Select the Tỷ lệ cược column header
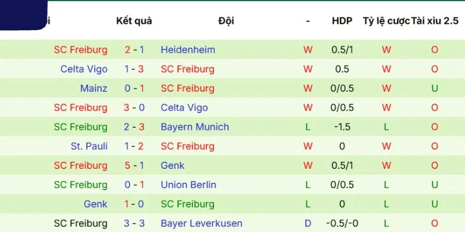The image size is (465, 232). 387,21
